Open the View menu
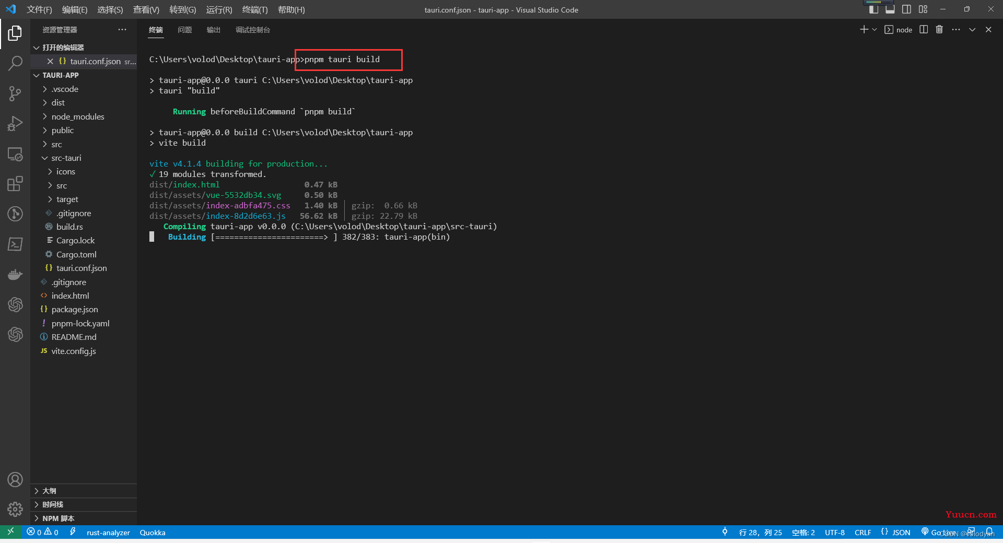The width and height of the screenshot is (1003, 543). pos(146,9)
